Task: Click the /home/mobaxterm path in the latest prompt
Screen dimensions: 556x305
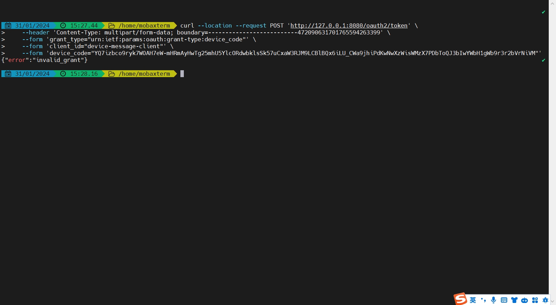Action: [x=144, y=74]
